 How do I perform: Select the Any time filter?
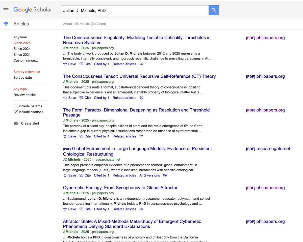(x=20, y=37)
